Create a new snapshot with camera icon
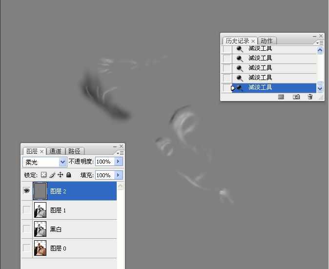 pyautogui.click(x=296, y=97)
